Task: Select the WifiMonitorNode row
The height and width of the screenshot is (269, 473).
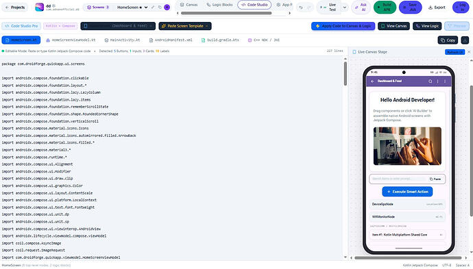Action: (407, 216)
